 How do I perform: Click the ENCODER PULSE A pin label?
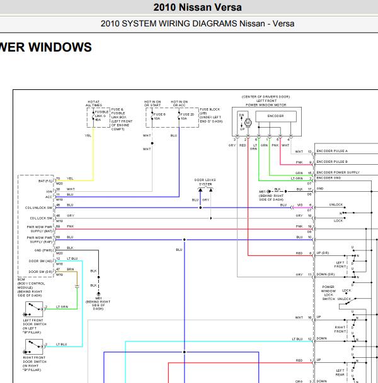point(332,151)
